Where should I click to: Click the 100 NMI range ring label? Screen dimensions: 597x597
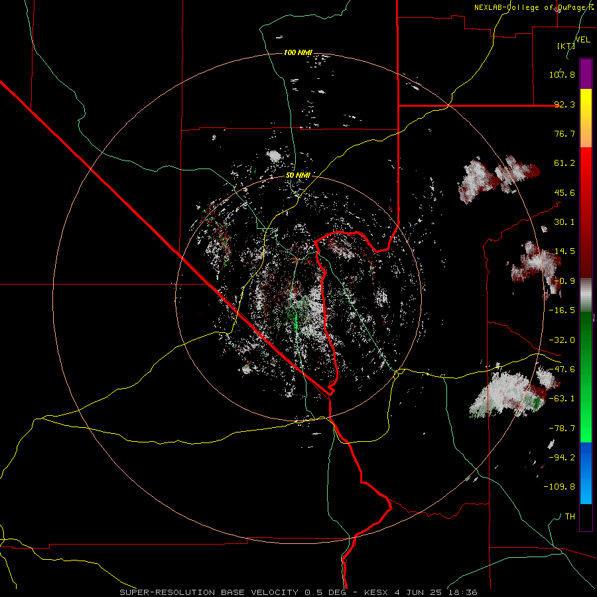click(x=298, y=52)
